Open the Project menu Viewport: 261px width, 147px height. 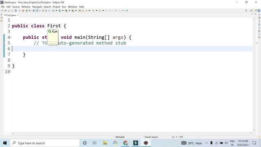56,7
